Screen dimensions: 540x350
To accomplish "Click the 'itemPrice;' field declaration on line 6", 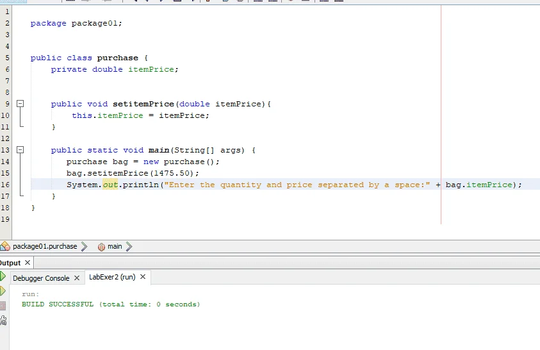I will coord(153,69).
